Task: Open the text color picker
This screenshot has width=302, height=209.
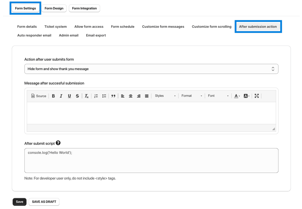Action: click(237, 96)
